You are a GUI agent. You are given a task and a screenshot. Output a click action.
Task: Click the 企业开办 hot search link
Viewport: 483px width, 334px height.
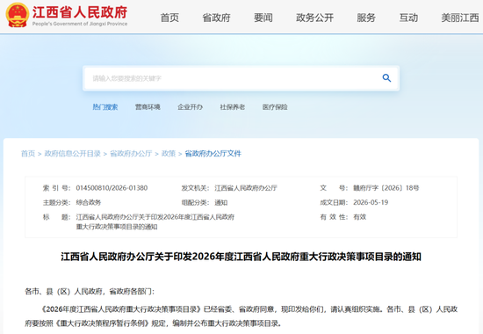[190, 107]
